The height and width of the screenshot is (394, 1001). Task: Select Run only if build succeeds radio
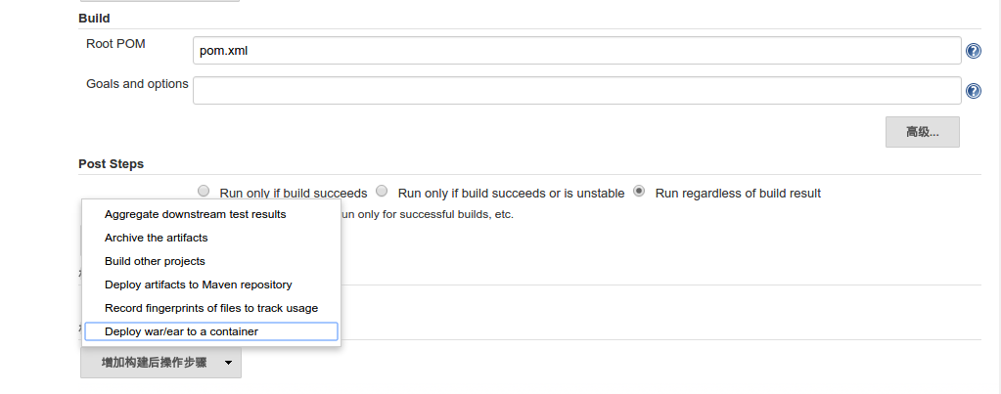(x=204, y=192)
